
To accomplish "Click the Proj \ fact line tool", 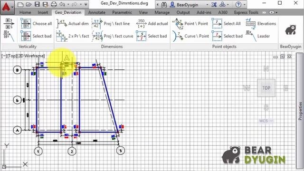I will click(x=111, y=24).
